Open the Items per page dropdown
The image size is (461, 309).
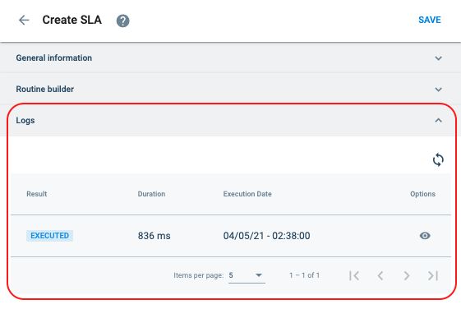[x=247, y=275]
